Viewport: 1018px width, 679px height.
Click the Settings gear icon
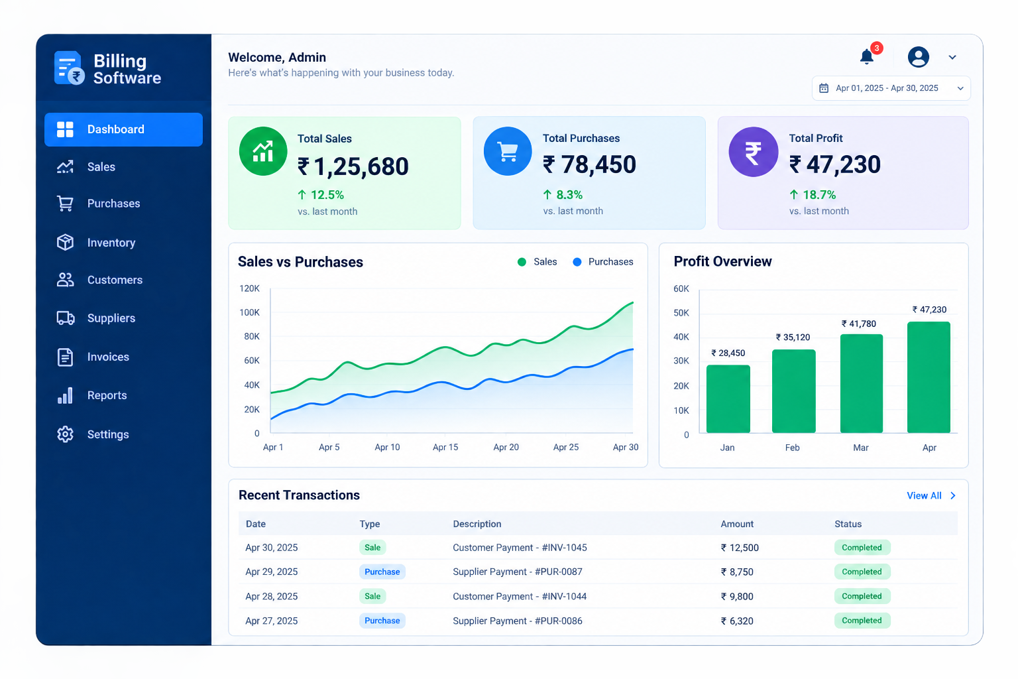tap(65, 434)
